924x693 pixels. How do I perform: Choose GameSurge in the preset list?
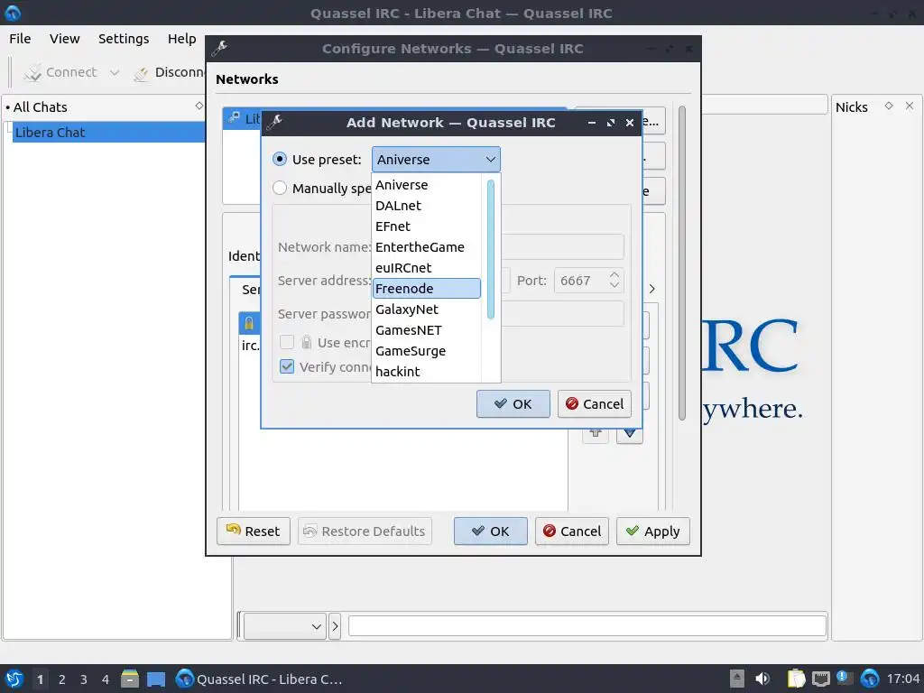427,351
